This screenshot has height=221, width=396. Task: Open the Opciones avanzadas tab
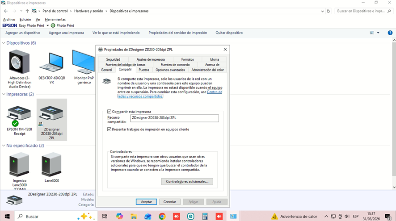[170, 70]
